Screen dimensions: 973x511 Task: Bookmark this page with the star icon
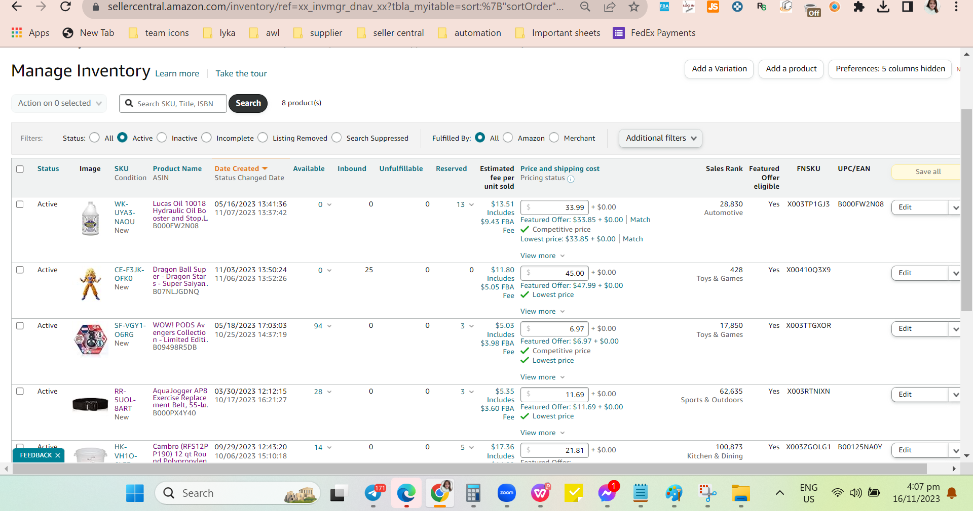tap(634, 7)
